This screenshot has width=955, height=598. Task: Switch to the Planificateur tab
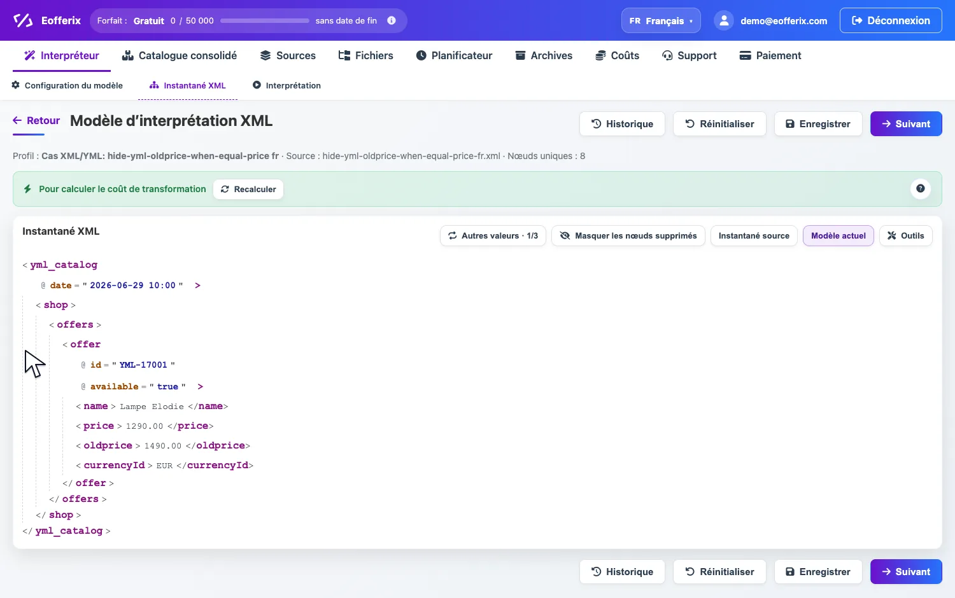[454, 55]
